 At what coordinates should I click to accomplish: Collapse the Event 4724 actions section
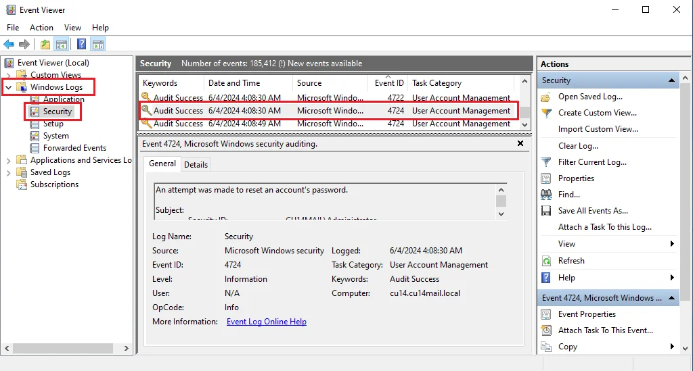click(x=671, y=298)
